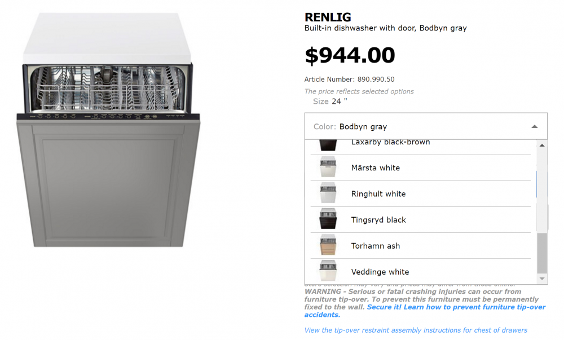Pick Tingsryd black color option
The height and width of the screenshot is (340, 564).
[421, 219]
